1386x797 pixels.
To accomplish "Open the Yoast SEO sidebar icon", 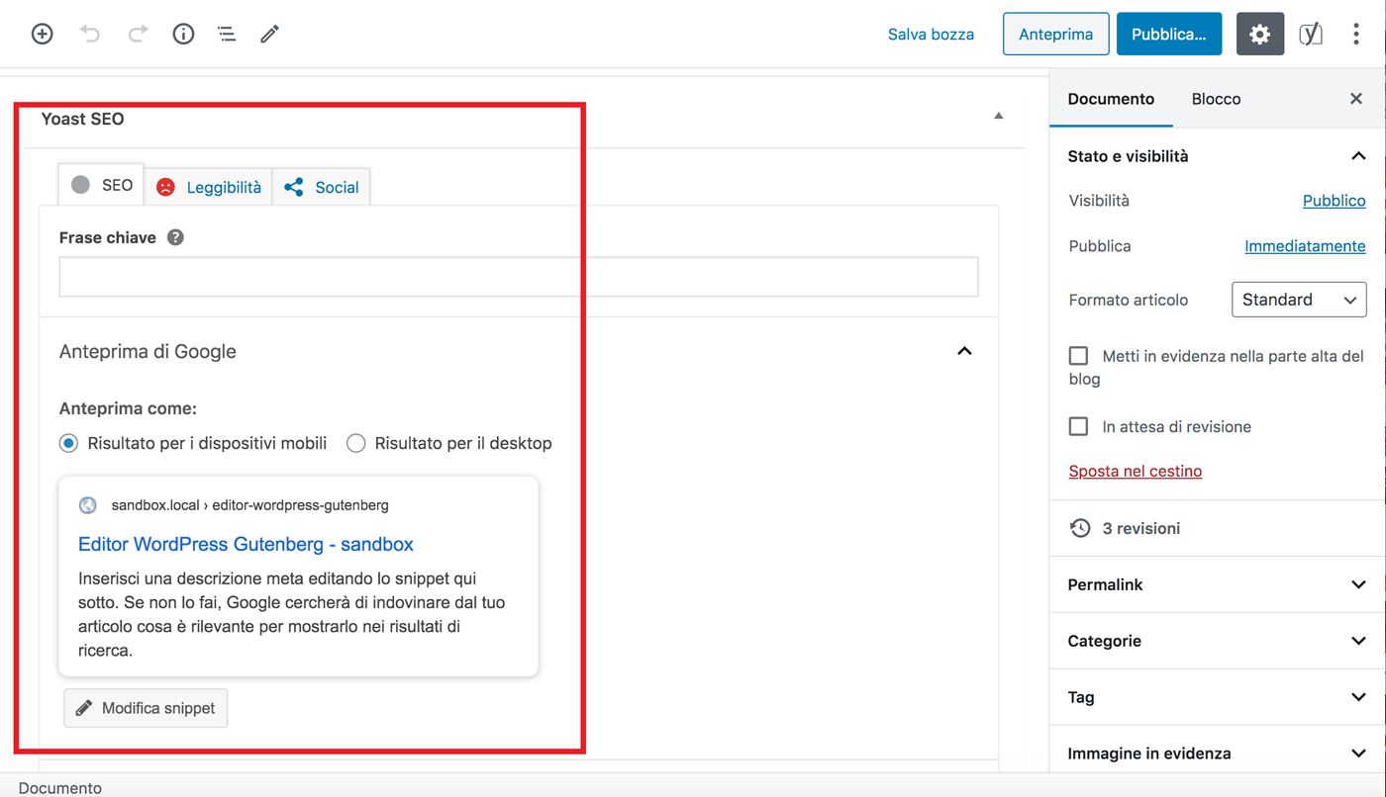I will (x=1311, y=34).
